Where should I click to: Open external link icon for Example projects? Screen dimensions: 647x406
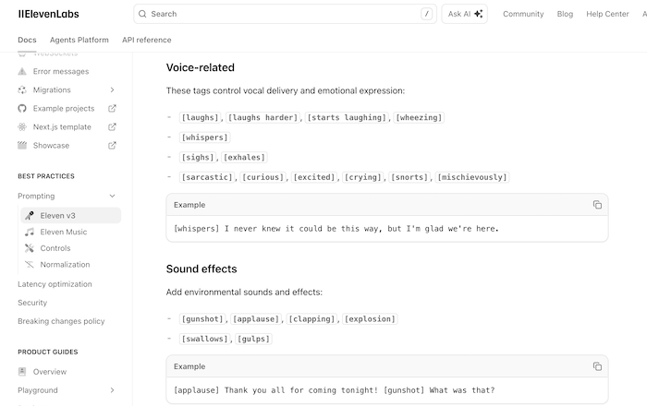[113, 108]
